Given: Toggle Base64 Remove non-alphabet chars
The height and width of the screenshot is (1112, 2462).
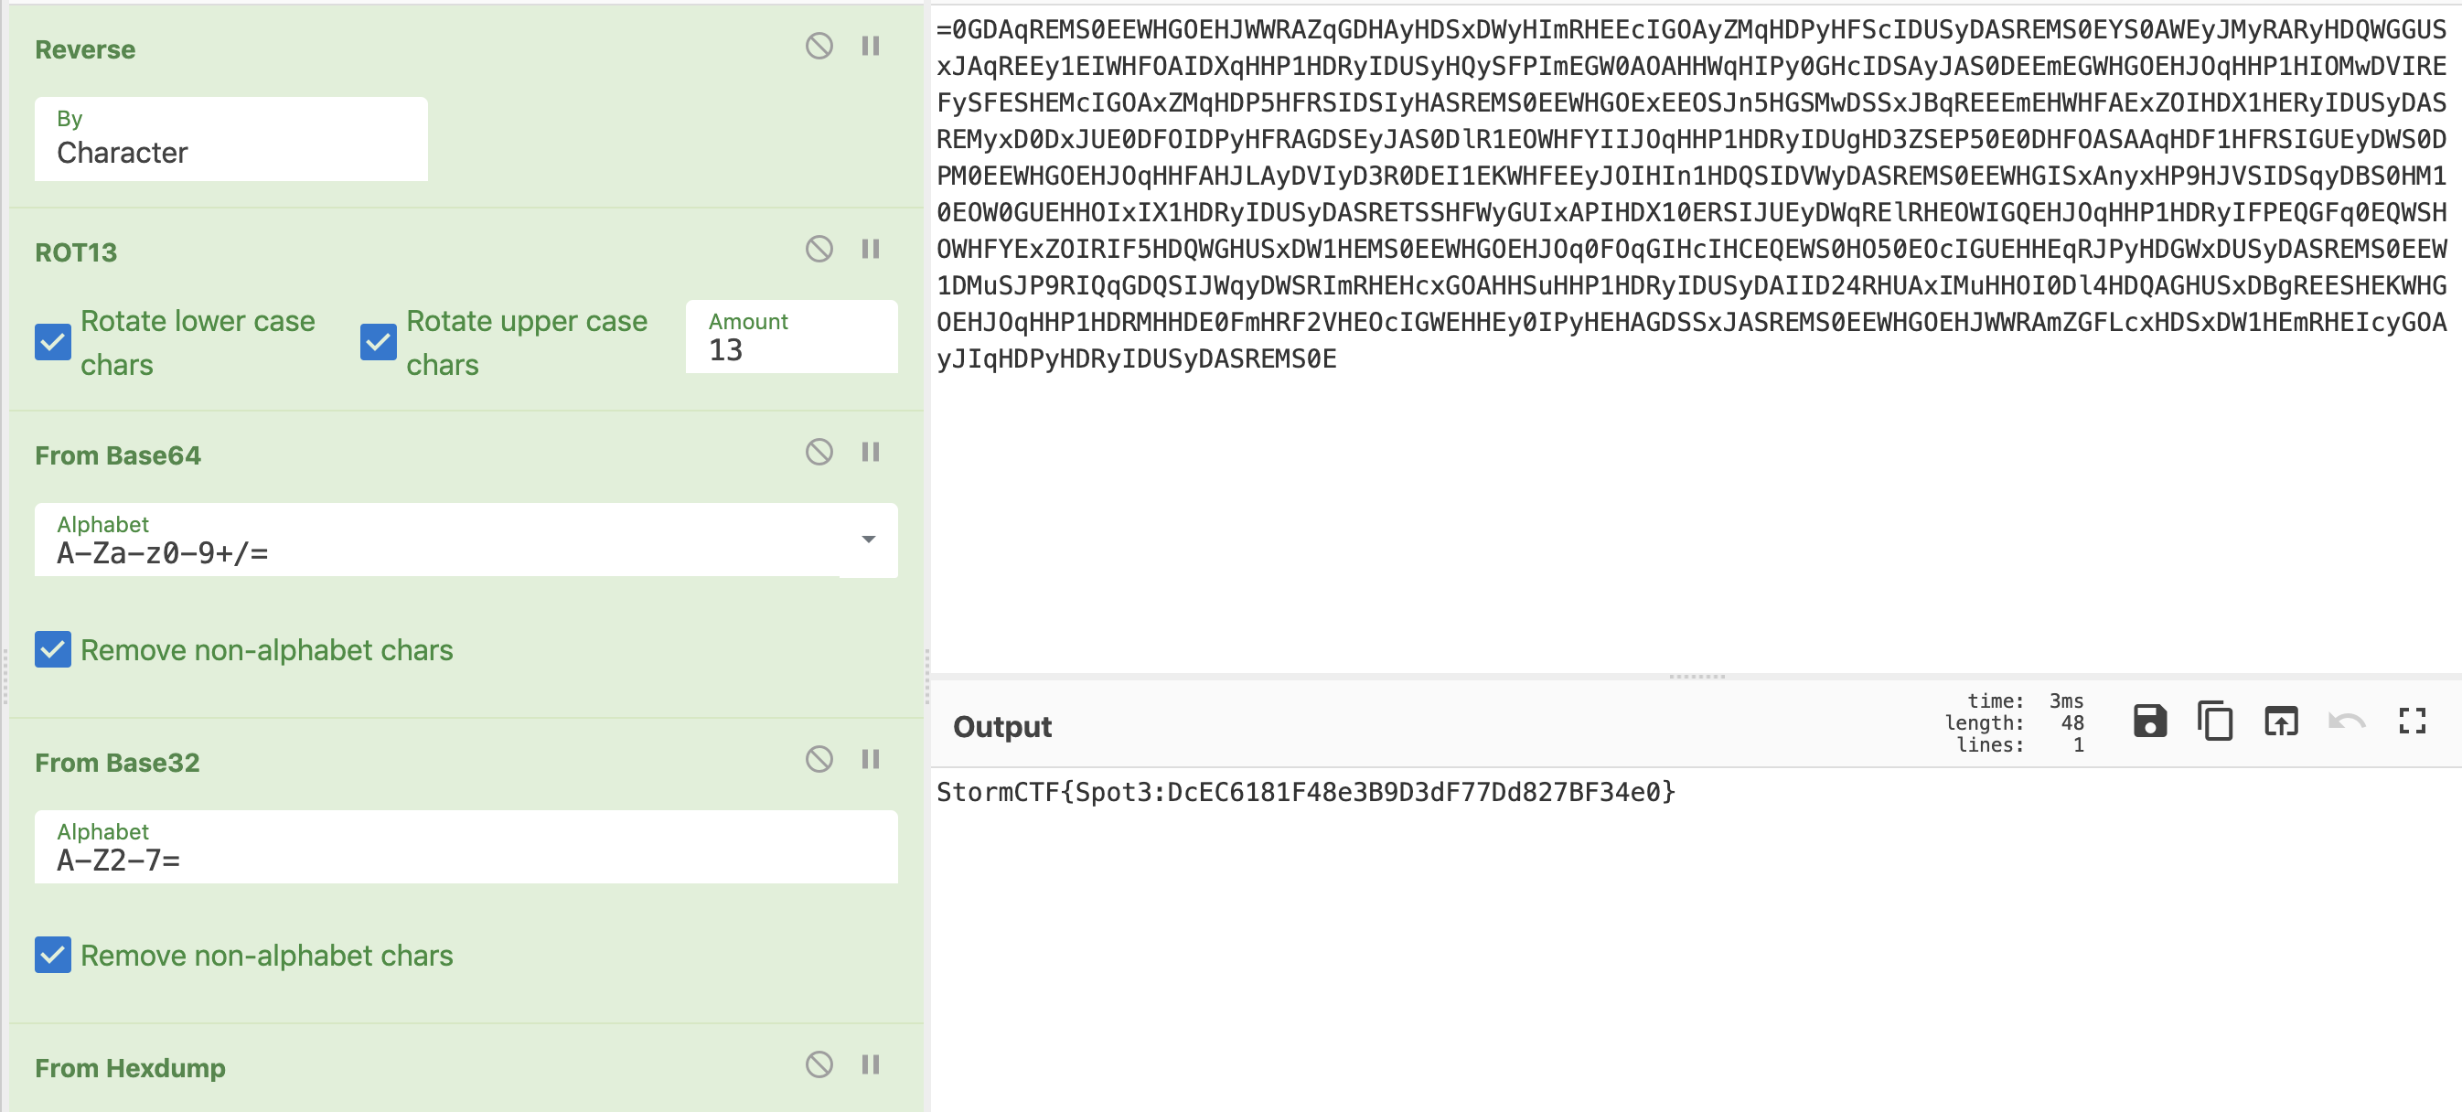Looking at the screenshot, I should 52,649.
